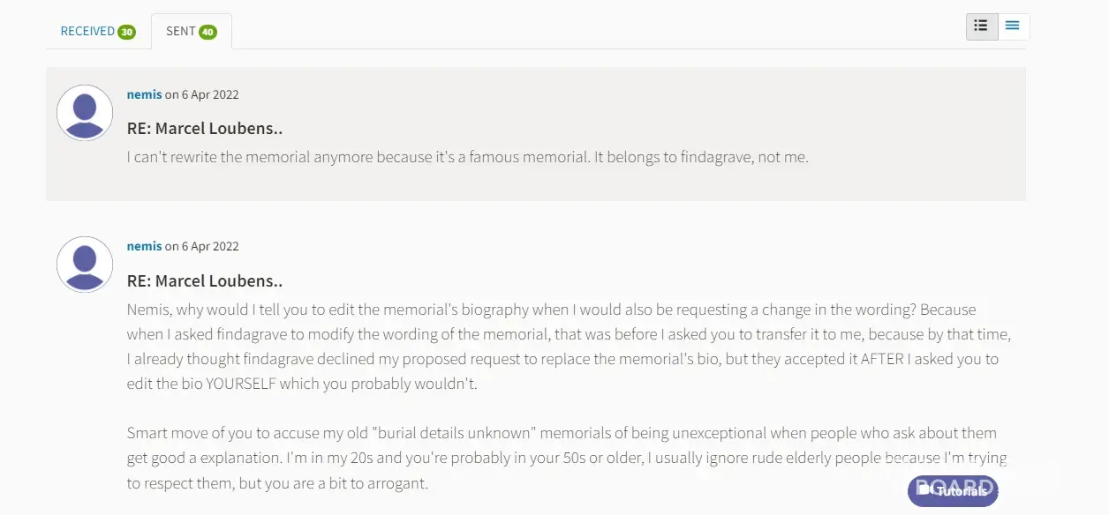
Task: Click the message paragraph starting "Nemis, why would I"
Action: coord(565,347)
